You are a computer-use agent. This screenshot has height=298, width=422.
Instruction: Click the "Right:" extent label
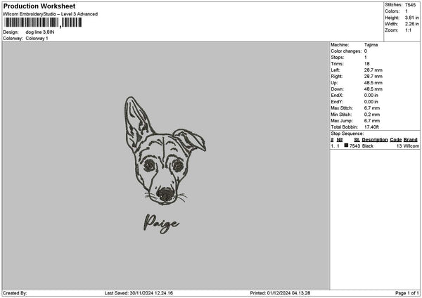tap(337, 77)
